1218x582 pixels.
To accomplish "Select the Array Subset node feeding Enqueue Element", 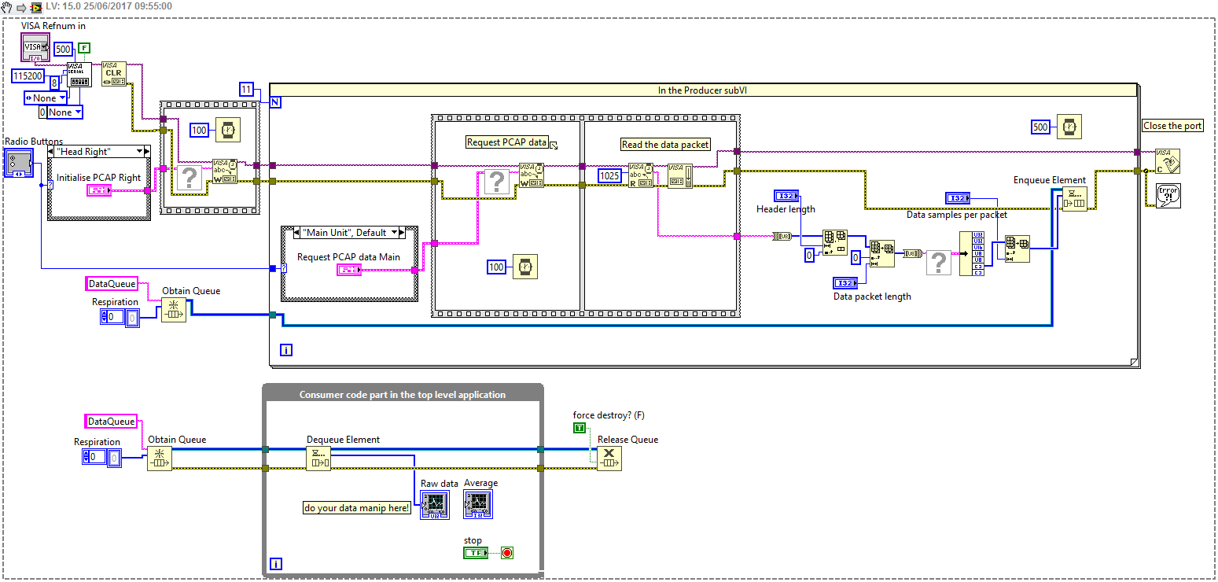I will [x=1017, y=249].
